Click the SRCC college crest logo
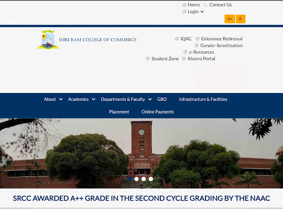Viewport: 283px width, 209px height. pyautogui.click(x=48, y=39)
